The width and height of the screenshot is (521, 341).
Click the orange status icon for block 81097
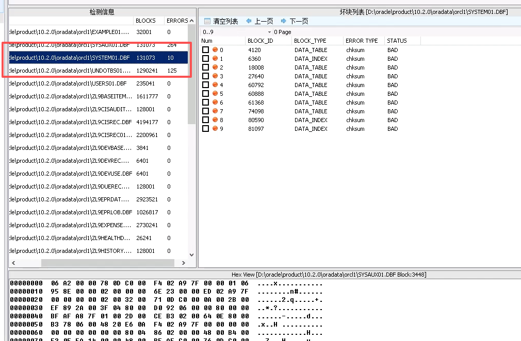pos(215,128)
